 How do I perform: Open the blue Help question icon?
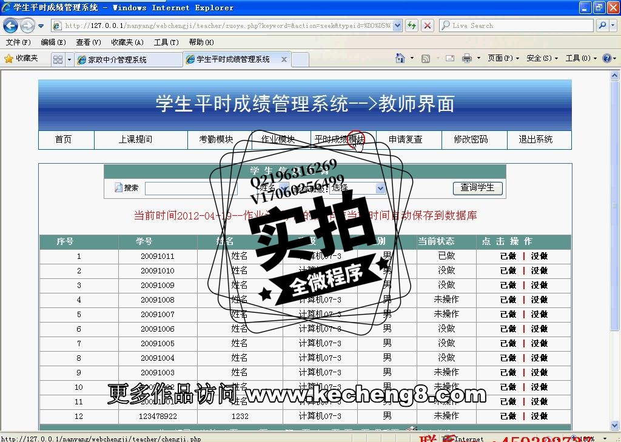(x=606, y=58)
